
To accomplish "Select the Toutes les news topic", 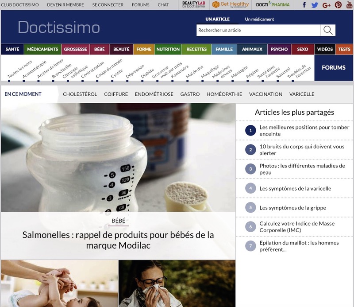I will 20,69.
